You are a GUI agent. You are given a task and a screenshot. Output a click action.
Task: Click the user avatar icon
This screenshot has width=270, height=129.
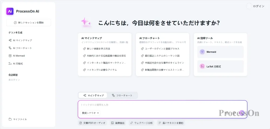click(x=249, y=6)
